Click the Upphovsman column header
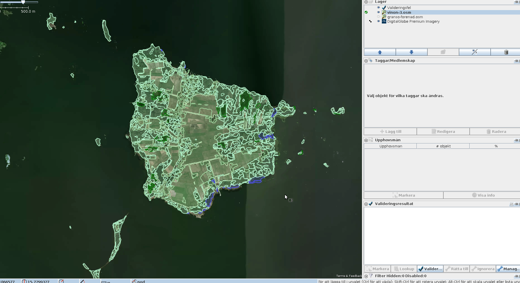The width and height of the screenshot is (520, 283). 390,146
